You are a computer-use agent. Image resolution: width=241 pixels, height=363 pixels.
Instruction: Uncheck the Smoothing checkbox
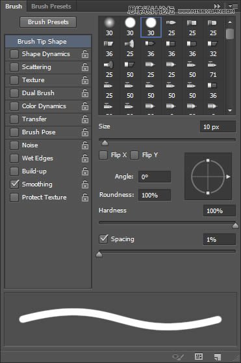pyautogui.click(x=14, y=184)
